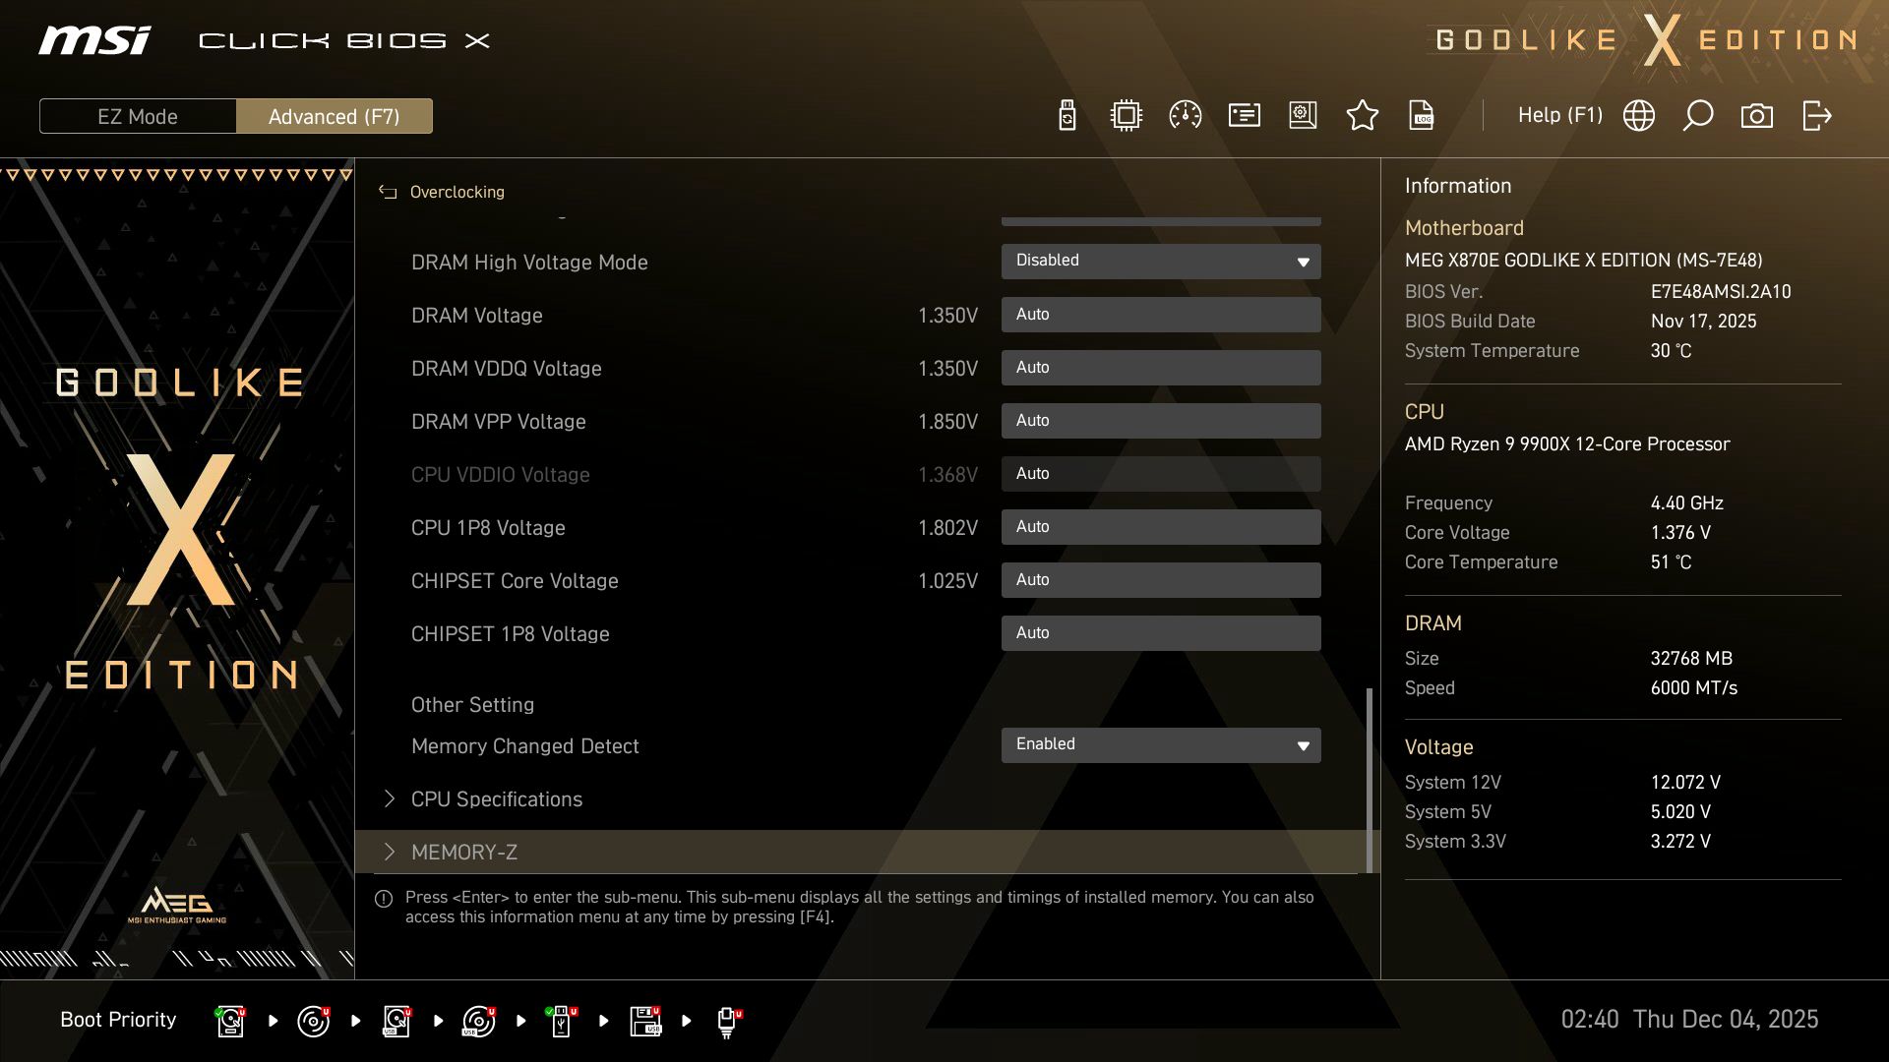Exit BIOS using the exit icon
1889x1062 pixels.
click(x=1816, y=115)
